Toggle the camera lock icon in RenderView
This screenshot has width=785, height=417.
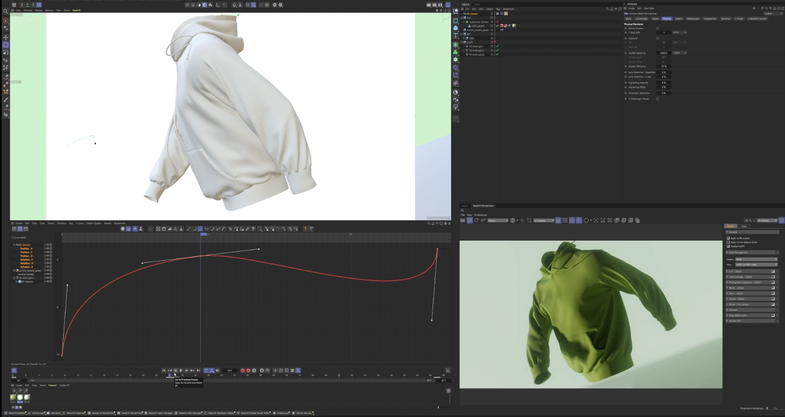coord(558,220)
